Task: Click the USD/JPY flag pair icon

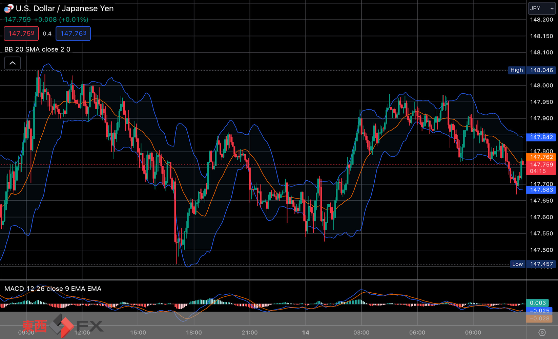Action: [9, 8]
